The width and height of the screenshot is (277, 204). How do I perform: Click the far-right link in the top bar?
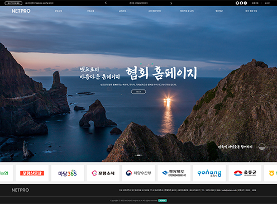coord(268,3)
